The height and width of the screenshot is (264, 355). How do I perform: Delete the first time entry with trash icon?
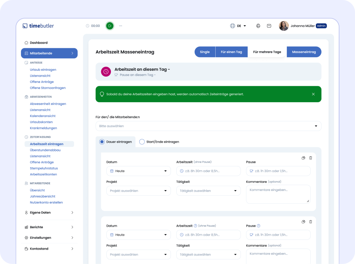[311, 158]
